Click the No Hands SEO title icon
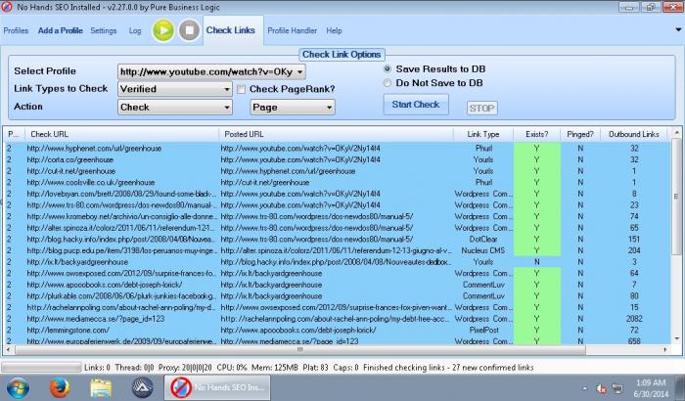Image resolution: width=685 pixels, height=401 pixels. click(x=7, y=7)
